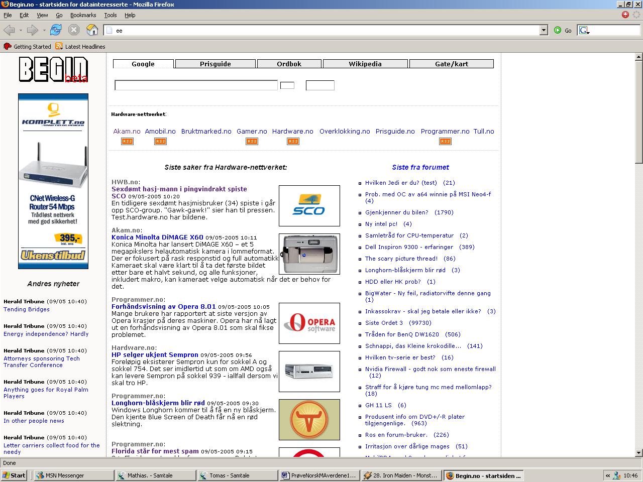This screenshot has height=482, width=643.
Task: Open the Edit menu
Action: (24, 15)
